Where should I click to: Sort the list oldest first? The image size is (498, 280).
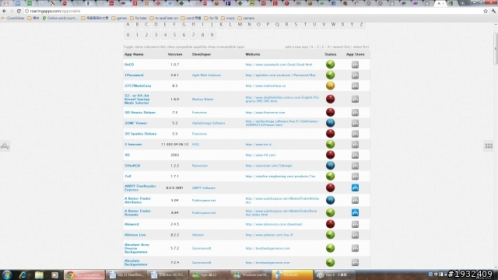tap(361, 47)
